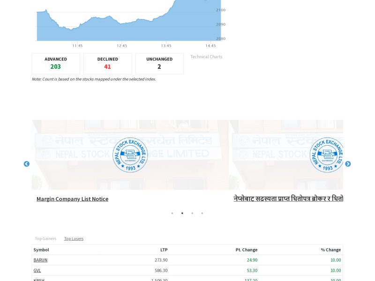Select the fourth carousel pagination dot
The image size is (375, 281).
click(x=202, y=213)
